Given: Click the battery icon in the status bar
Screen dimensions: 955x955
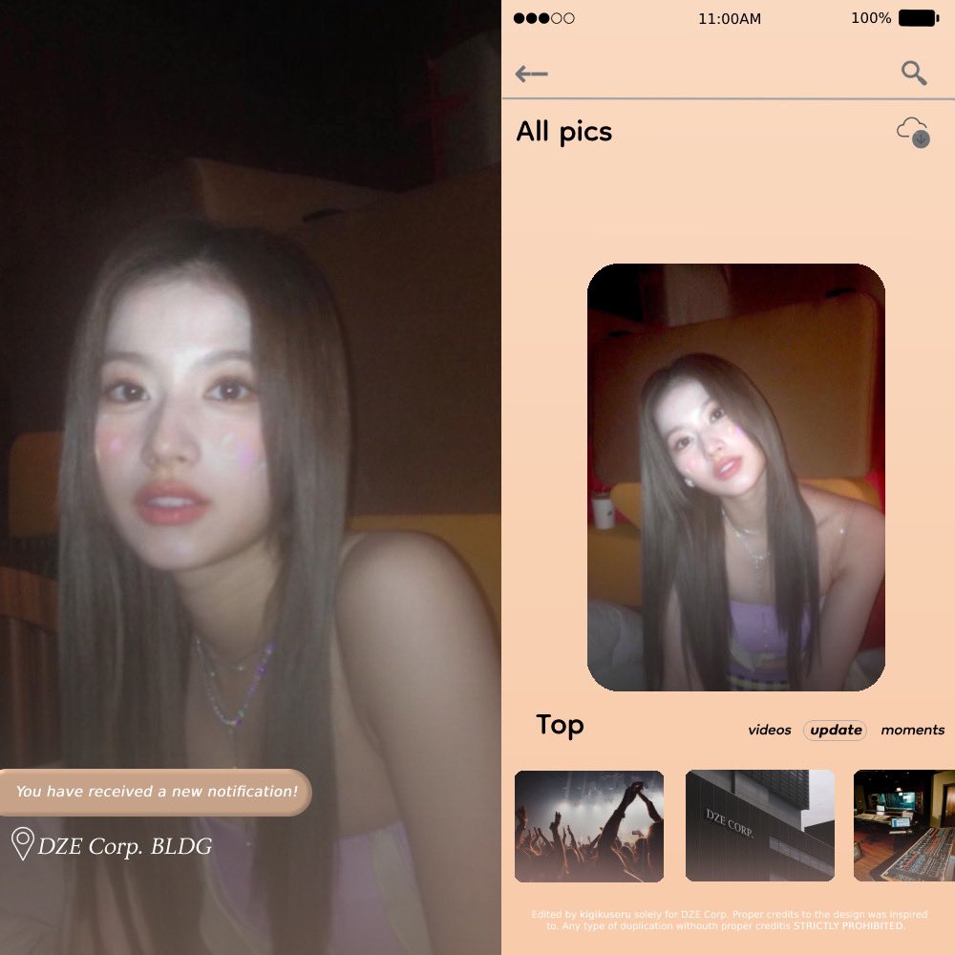Looking at the screenshot, I should coord(919,17).
